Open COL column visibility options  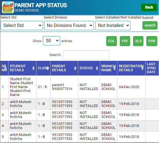coord(112,41)
